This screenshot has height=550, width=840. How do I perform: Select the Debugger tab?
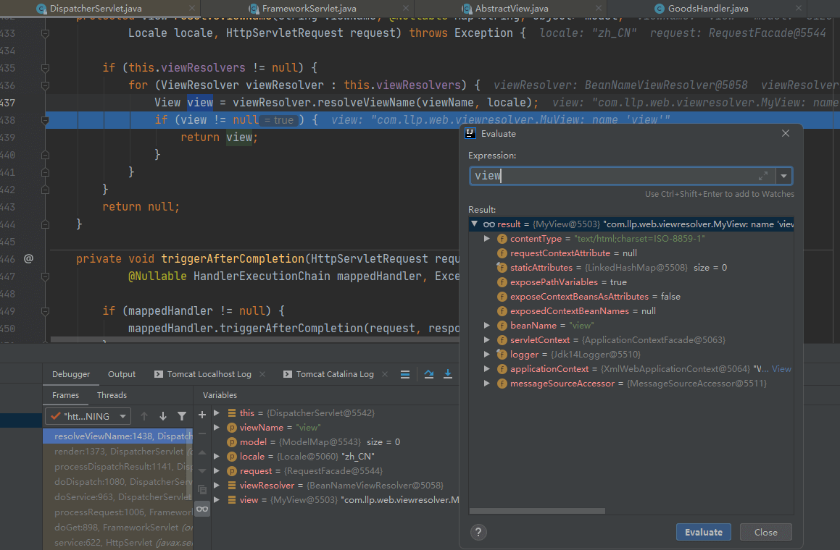pyautogui.click(x=71, y=374)
